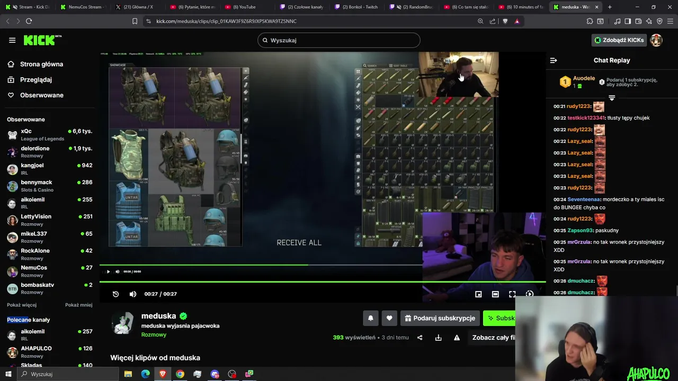Screen dimensions: 678x381
Task: Switch to the (6) YouTube browser tab
Action: coord(247,7)
